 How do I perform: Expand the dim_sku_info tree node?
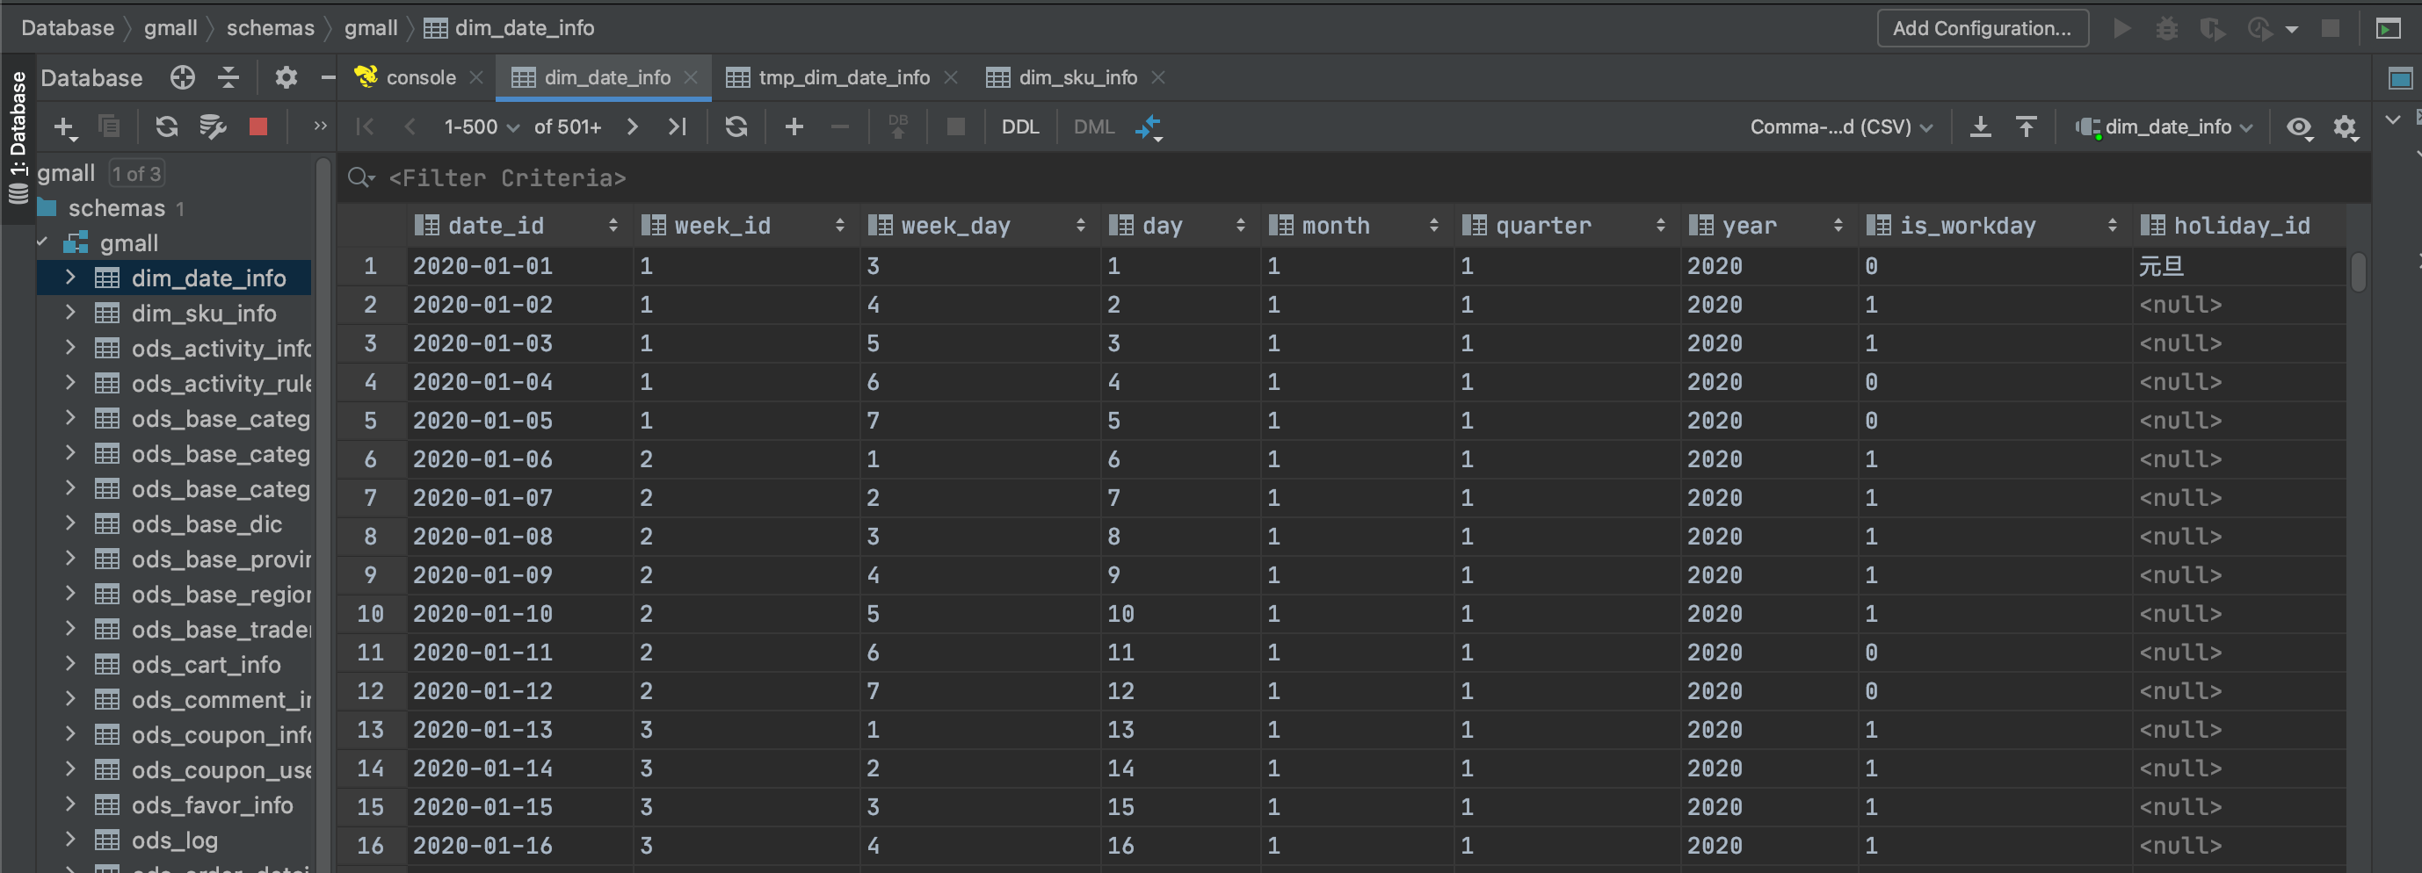(x=69, y=312)
